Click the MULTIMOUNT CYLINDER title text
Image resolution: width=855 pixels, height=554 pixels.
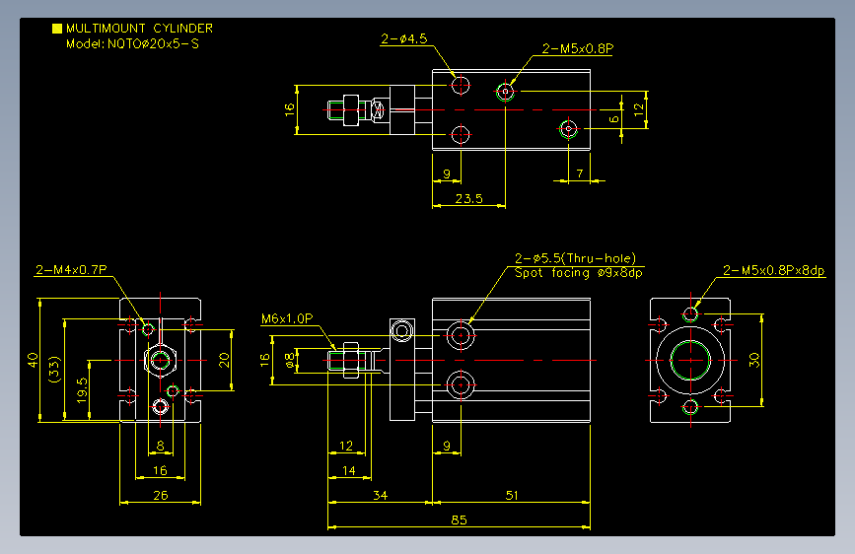coord(139,29)
